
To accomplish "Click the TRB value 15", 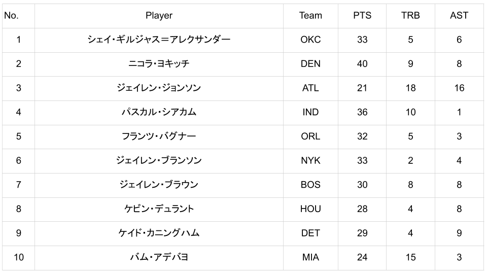I will [410, 257].
